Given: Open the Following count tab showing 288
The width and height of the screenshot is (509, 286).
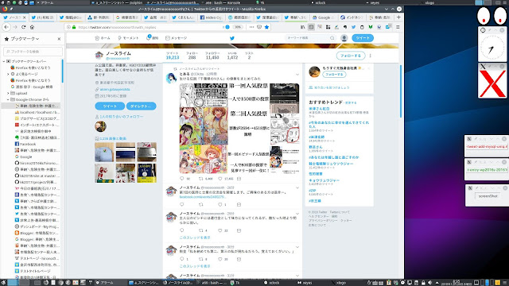Looking at the screenshot, I should 192,56.
